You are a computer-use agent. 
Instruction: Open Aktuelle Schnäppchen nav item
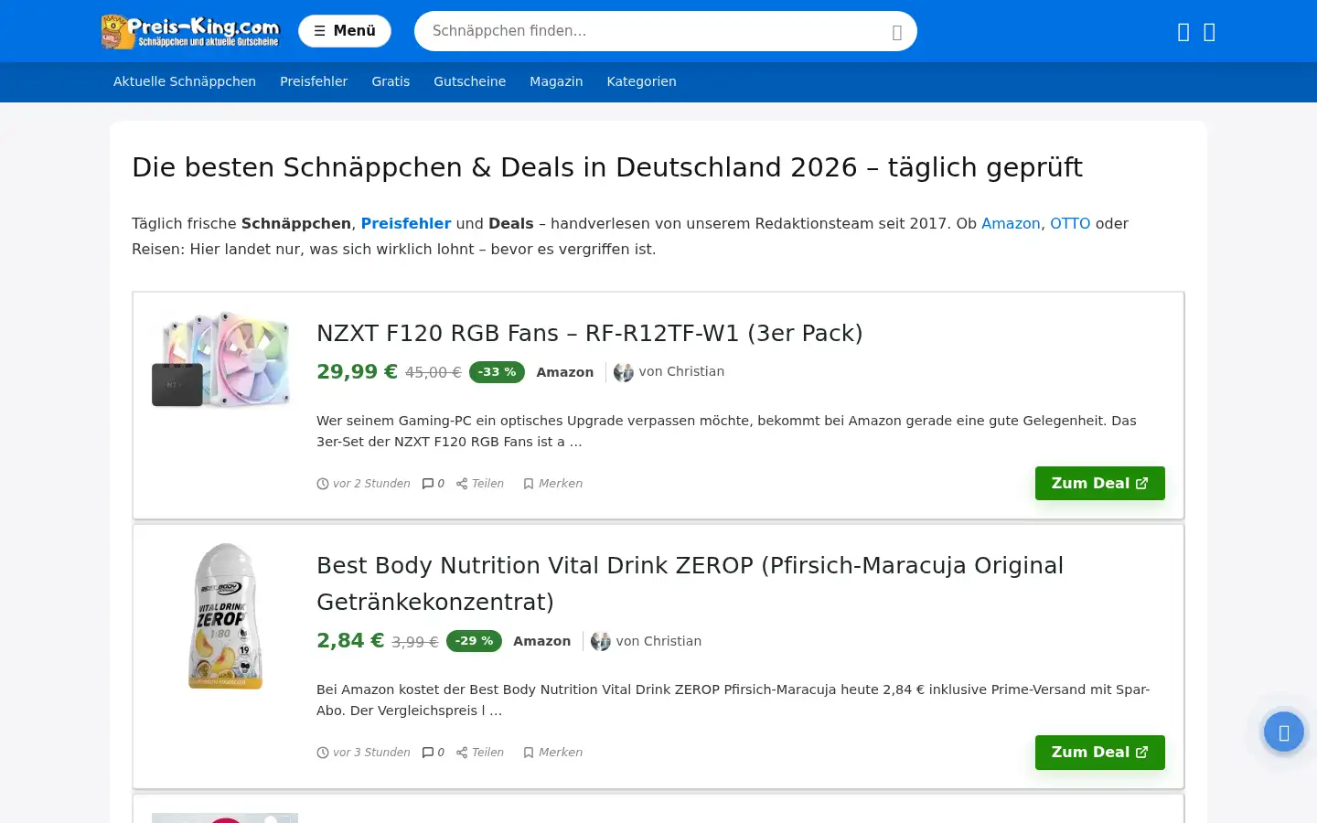(185, 81)
